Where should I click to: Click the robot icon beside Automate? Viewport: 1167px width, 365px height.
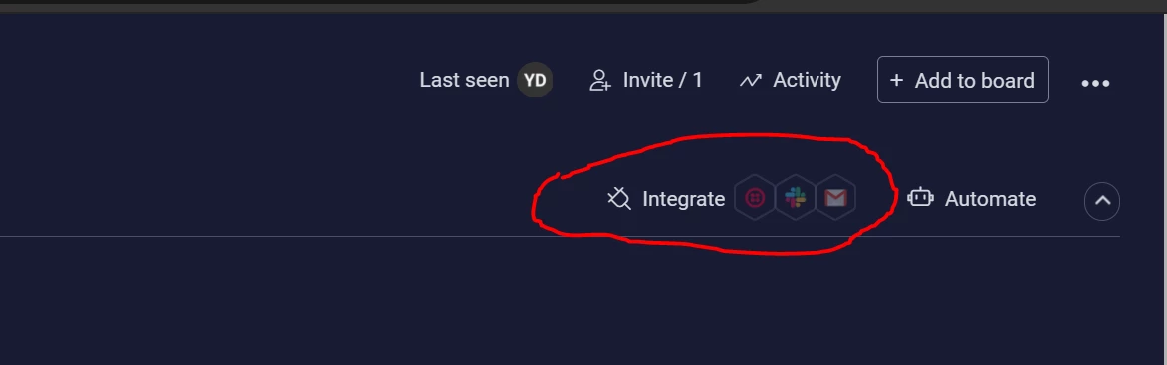[921, 198]
